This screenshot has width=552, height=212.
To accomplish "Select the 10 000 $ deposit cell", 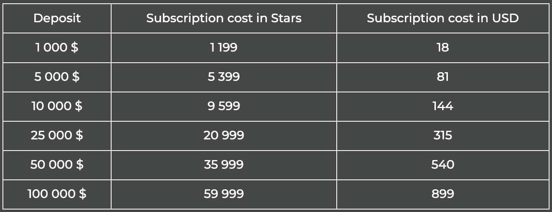I will pyautogui.click(x=57, y=106).
